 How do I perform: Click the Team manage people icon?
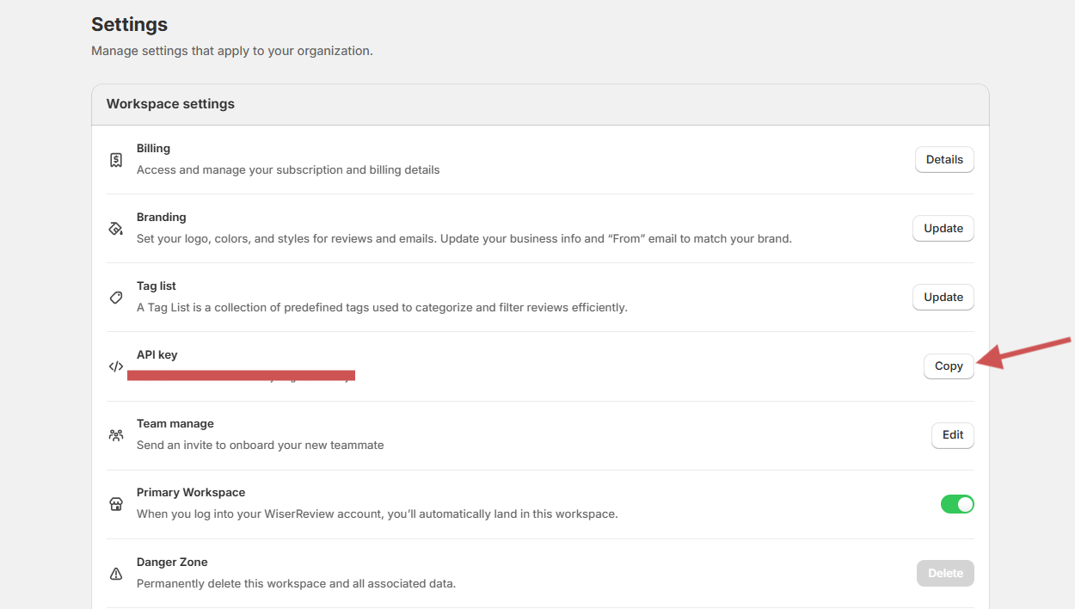116,435
